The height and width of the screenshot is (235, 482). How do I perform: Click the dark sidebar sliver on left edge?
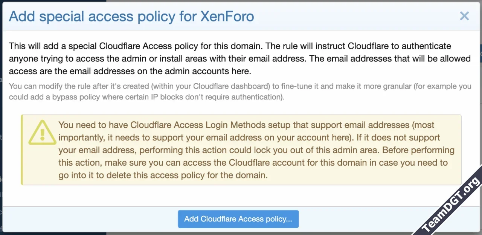tap(1, 113)
